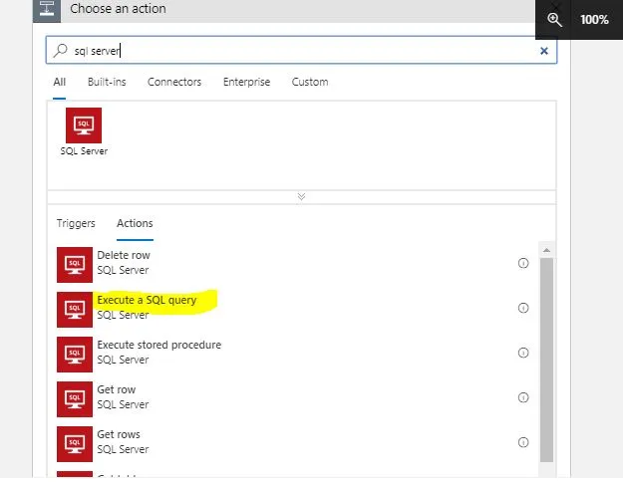Switch to the Built-ins tab
The width and height of the screenshot is (623, 491).
[107, 82]
